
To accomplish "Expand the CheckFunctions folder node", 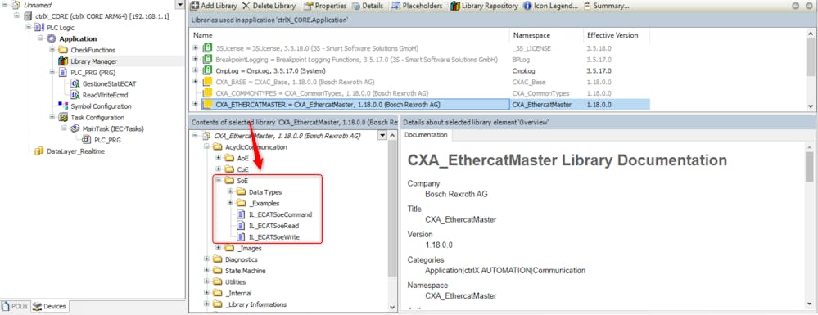I will pyautogui.click(x=52, y=50).
